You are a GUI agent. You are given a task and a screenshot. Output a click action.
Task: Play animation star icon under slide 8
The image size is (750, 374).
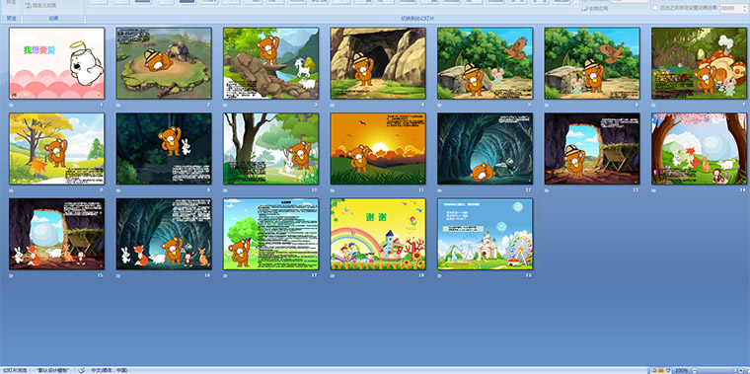pos(12,189)
